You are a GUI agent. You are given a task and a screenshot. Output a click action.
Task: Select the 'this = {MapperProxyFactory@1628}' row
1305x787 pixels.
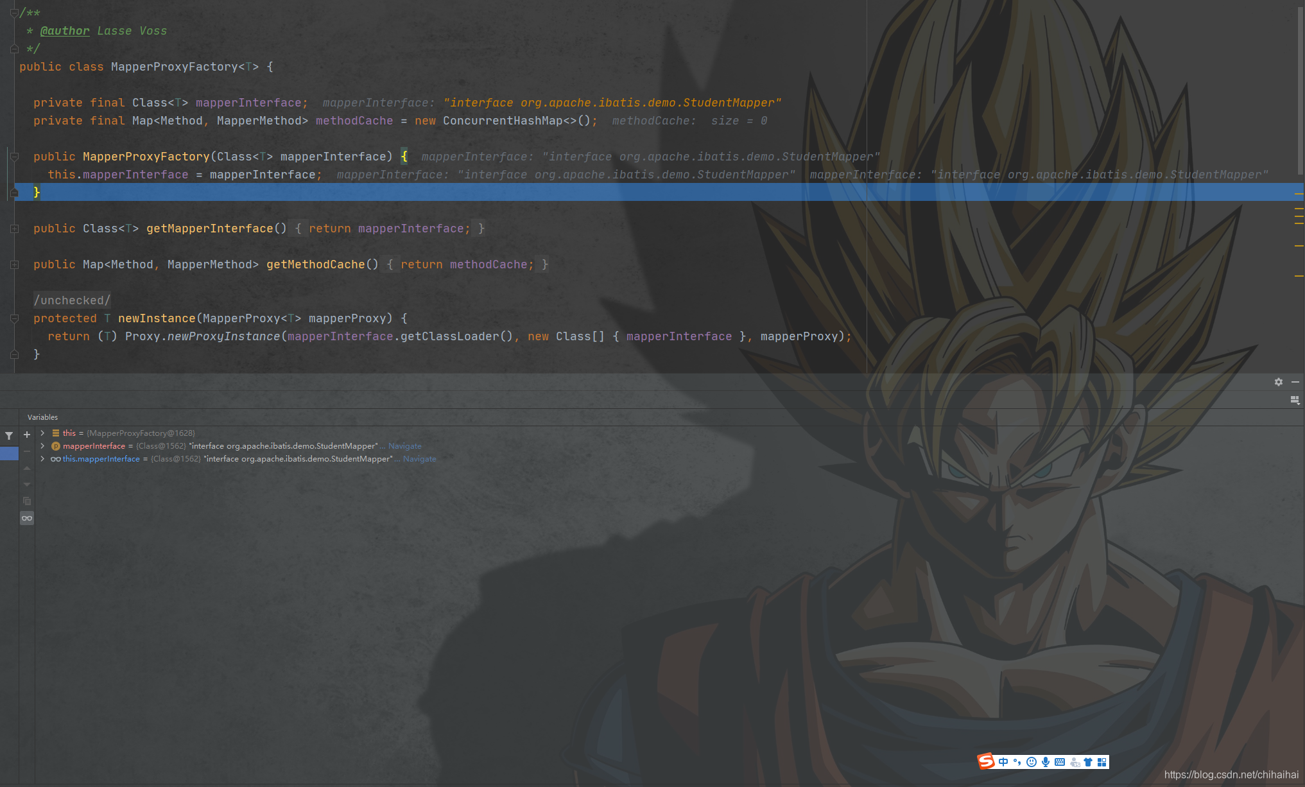point(128,433)
